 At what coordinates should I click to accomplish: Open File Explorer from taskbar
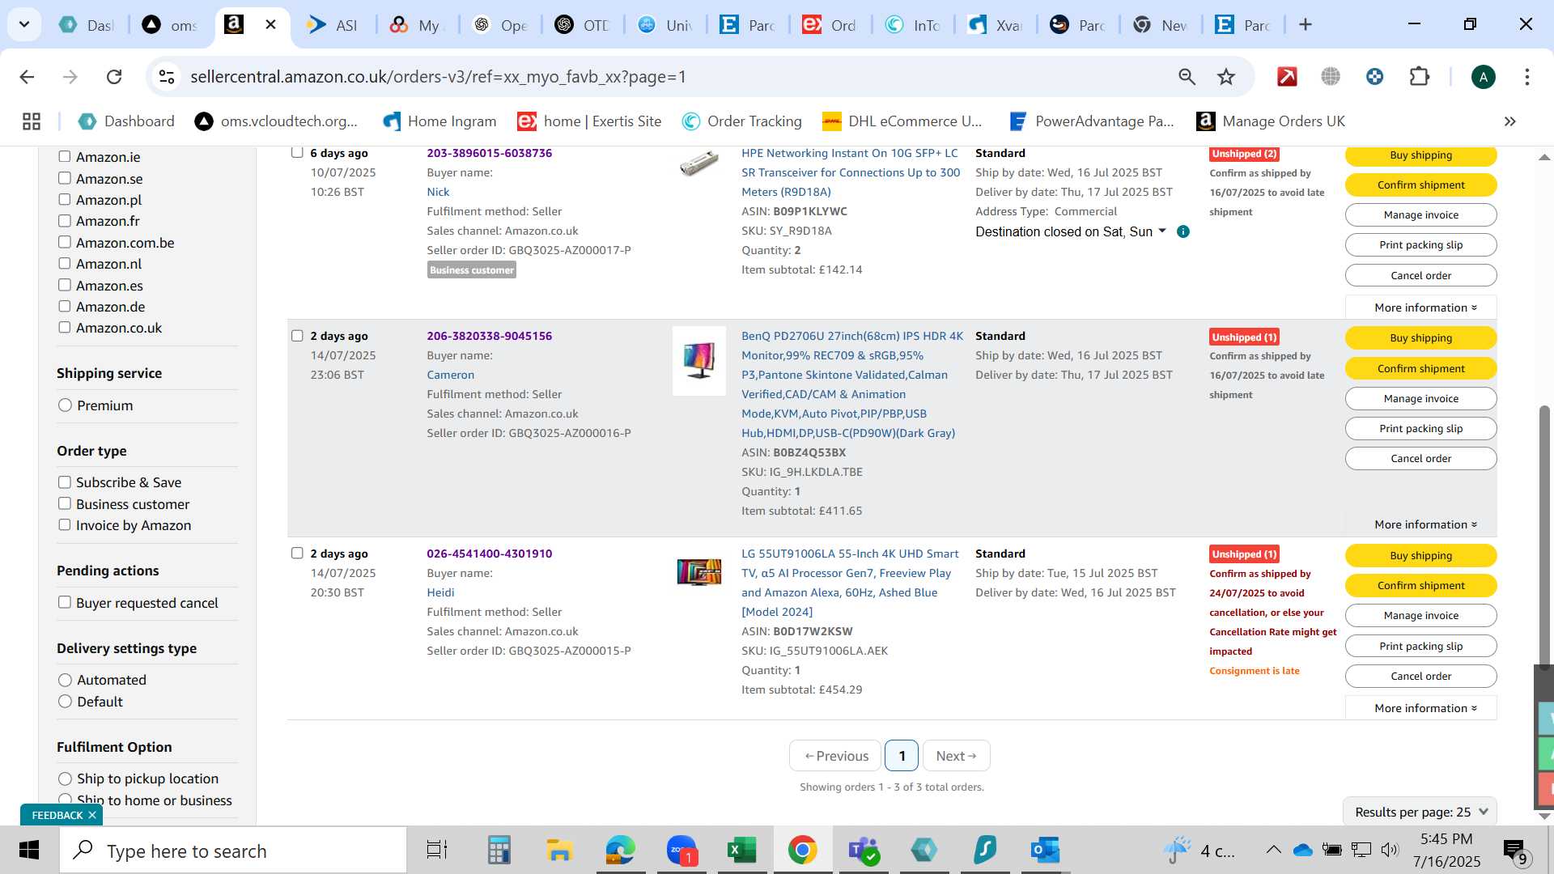click(559, 851)
